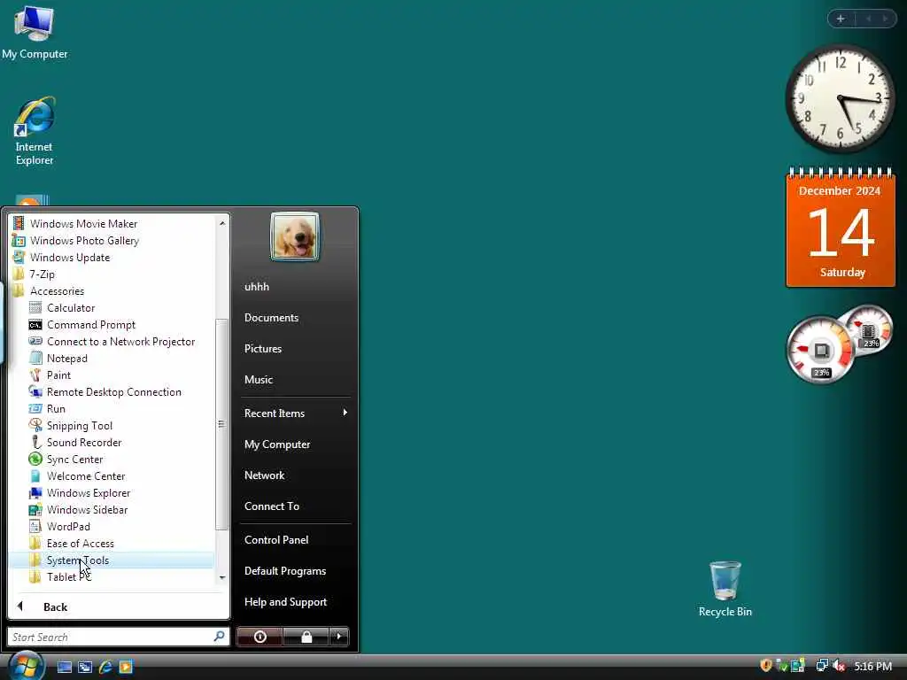Launch Windows Media Player from Quick Launch

click(x=126, y=667)
